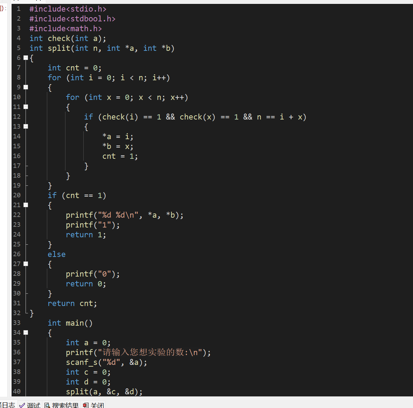The image size is (413, 408).
Task: Click on "*b = x;" on line 15
Action: [118, 147]
